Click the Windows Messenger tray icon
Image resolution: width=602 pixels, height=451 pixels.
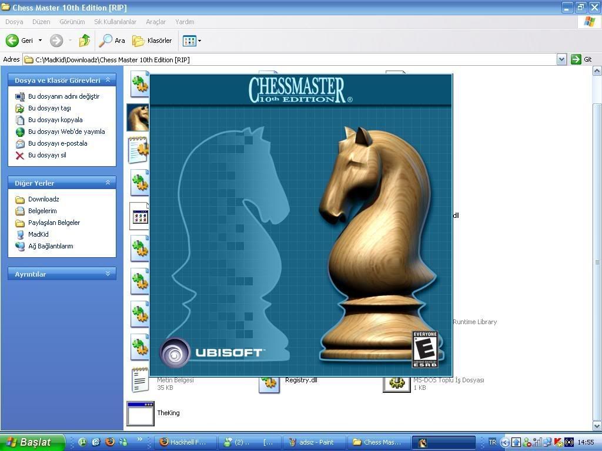(x=527, y=442)
